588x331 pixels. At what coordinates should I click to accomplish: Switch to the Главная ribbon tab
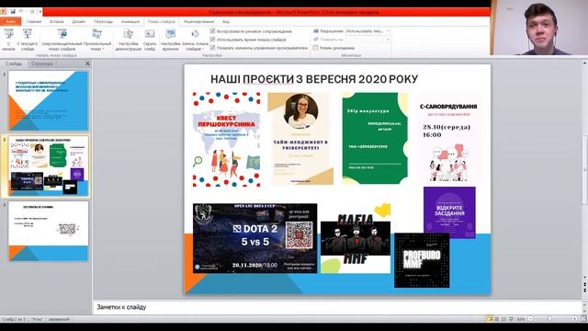click(34, 22)
